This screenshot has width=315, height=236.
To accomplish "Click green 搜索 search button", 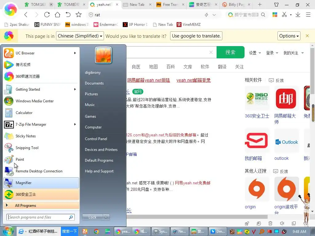I will 230,52.
